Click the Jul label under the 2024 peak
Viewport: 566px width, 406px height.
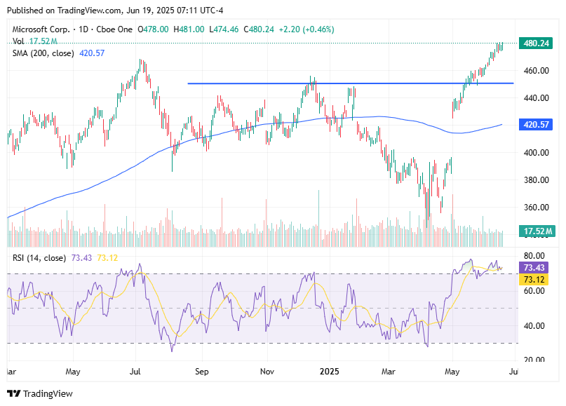(x=135, y=372)
